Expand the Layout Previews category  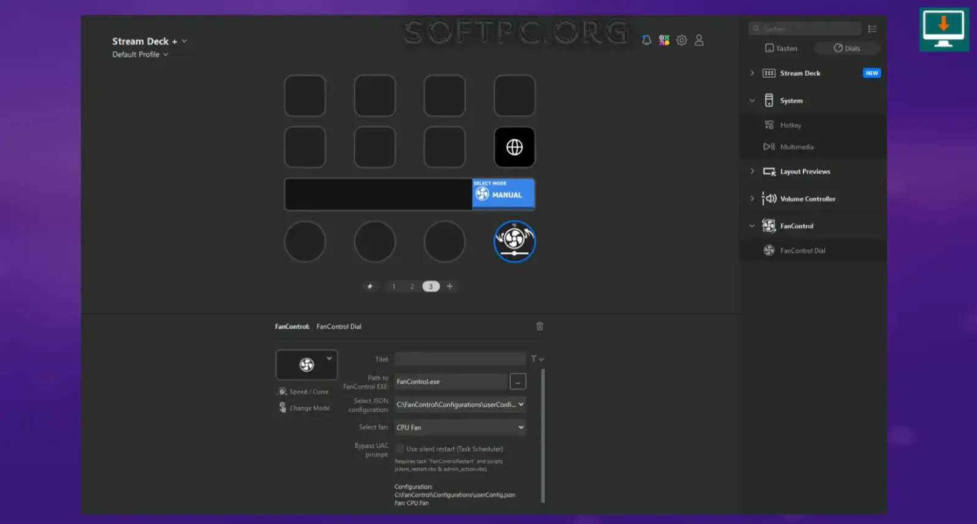click(752, 171)
